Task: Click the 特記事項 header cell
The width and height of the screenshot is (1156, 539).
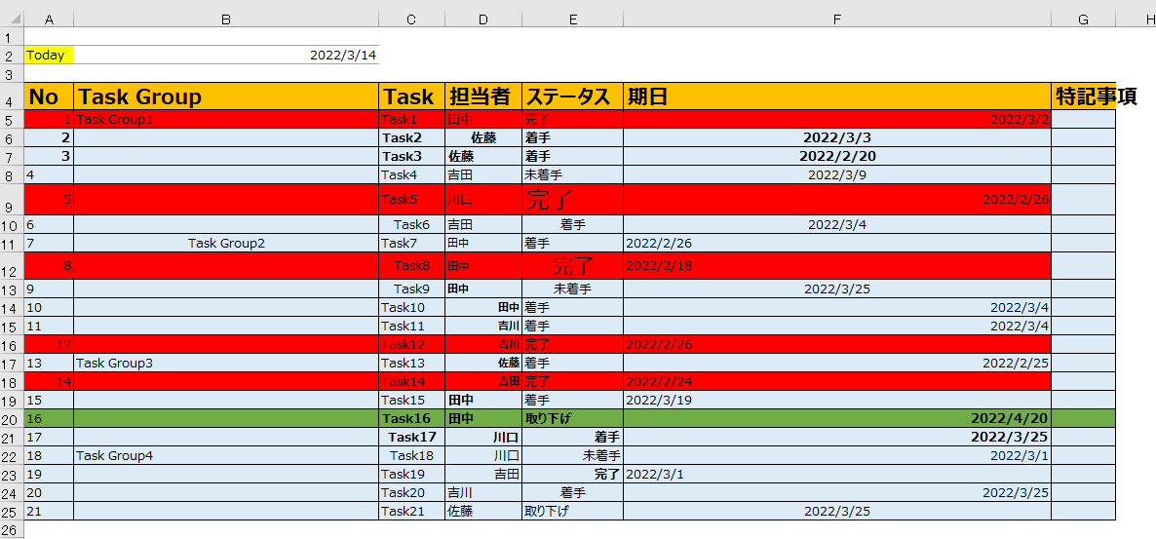Action: (1083, 96)
